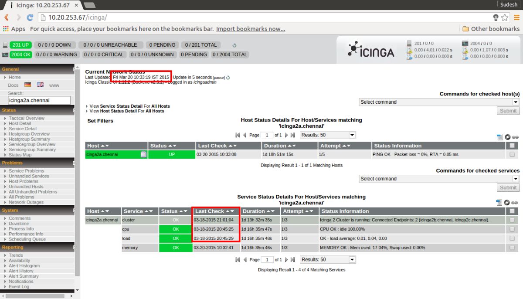
Task: Click link-chain icon above host status table
Action: [515, 137]
